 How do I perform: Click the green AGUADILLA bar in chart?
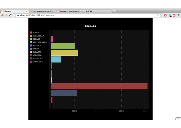[63, 46]
